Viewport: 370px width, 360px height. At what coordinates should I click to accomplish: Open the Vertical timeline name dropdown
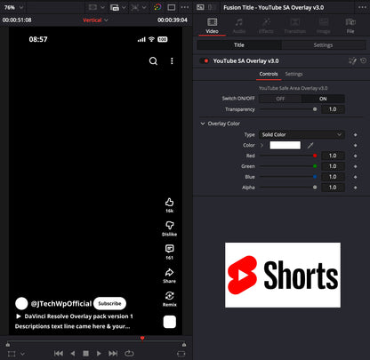pyautogui.click(x=95, y=20)
